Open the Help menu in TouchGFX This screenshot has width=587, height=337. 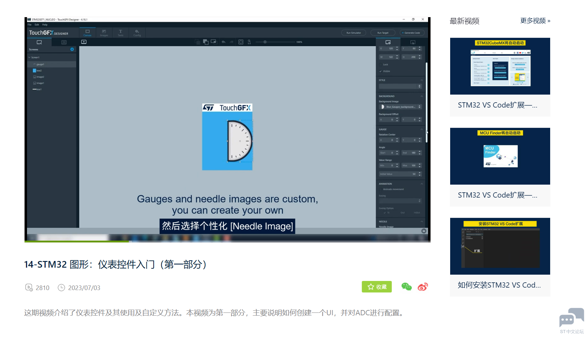[x=45, y=25]
